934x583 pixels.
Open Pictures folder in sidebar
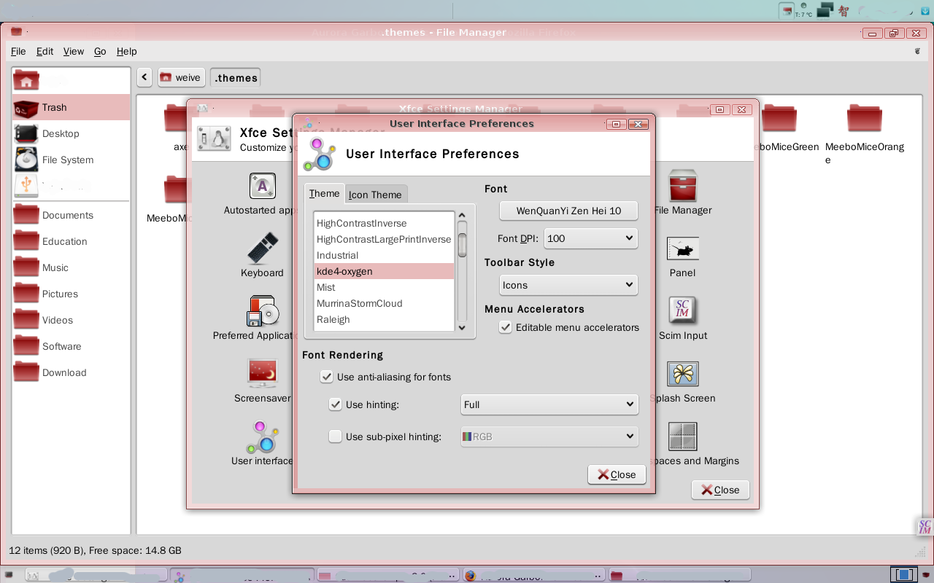coord(71,294)
